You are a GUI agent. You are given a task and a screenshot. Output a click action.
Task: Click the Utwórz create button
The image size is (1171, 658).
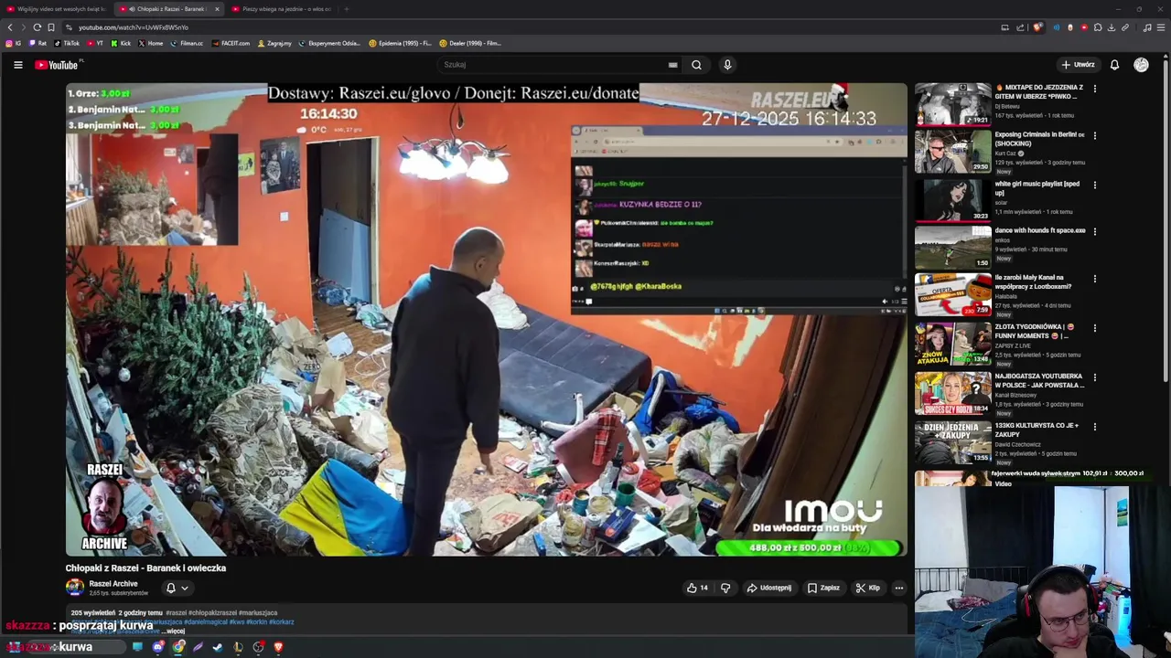click(x=1078, y=65)
